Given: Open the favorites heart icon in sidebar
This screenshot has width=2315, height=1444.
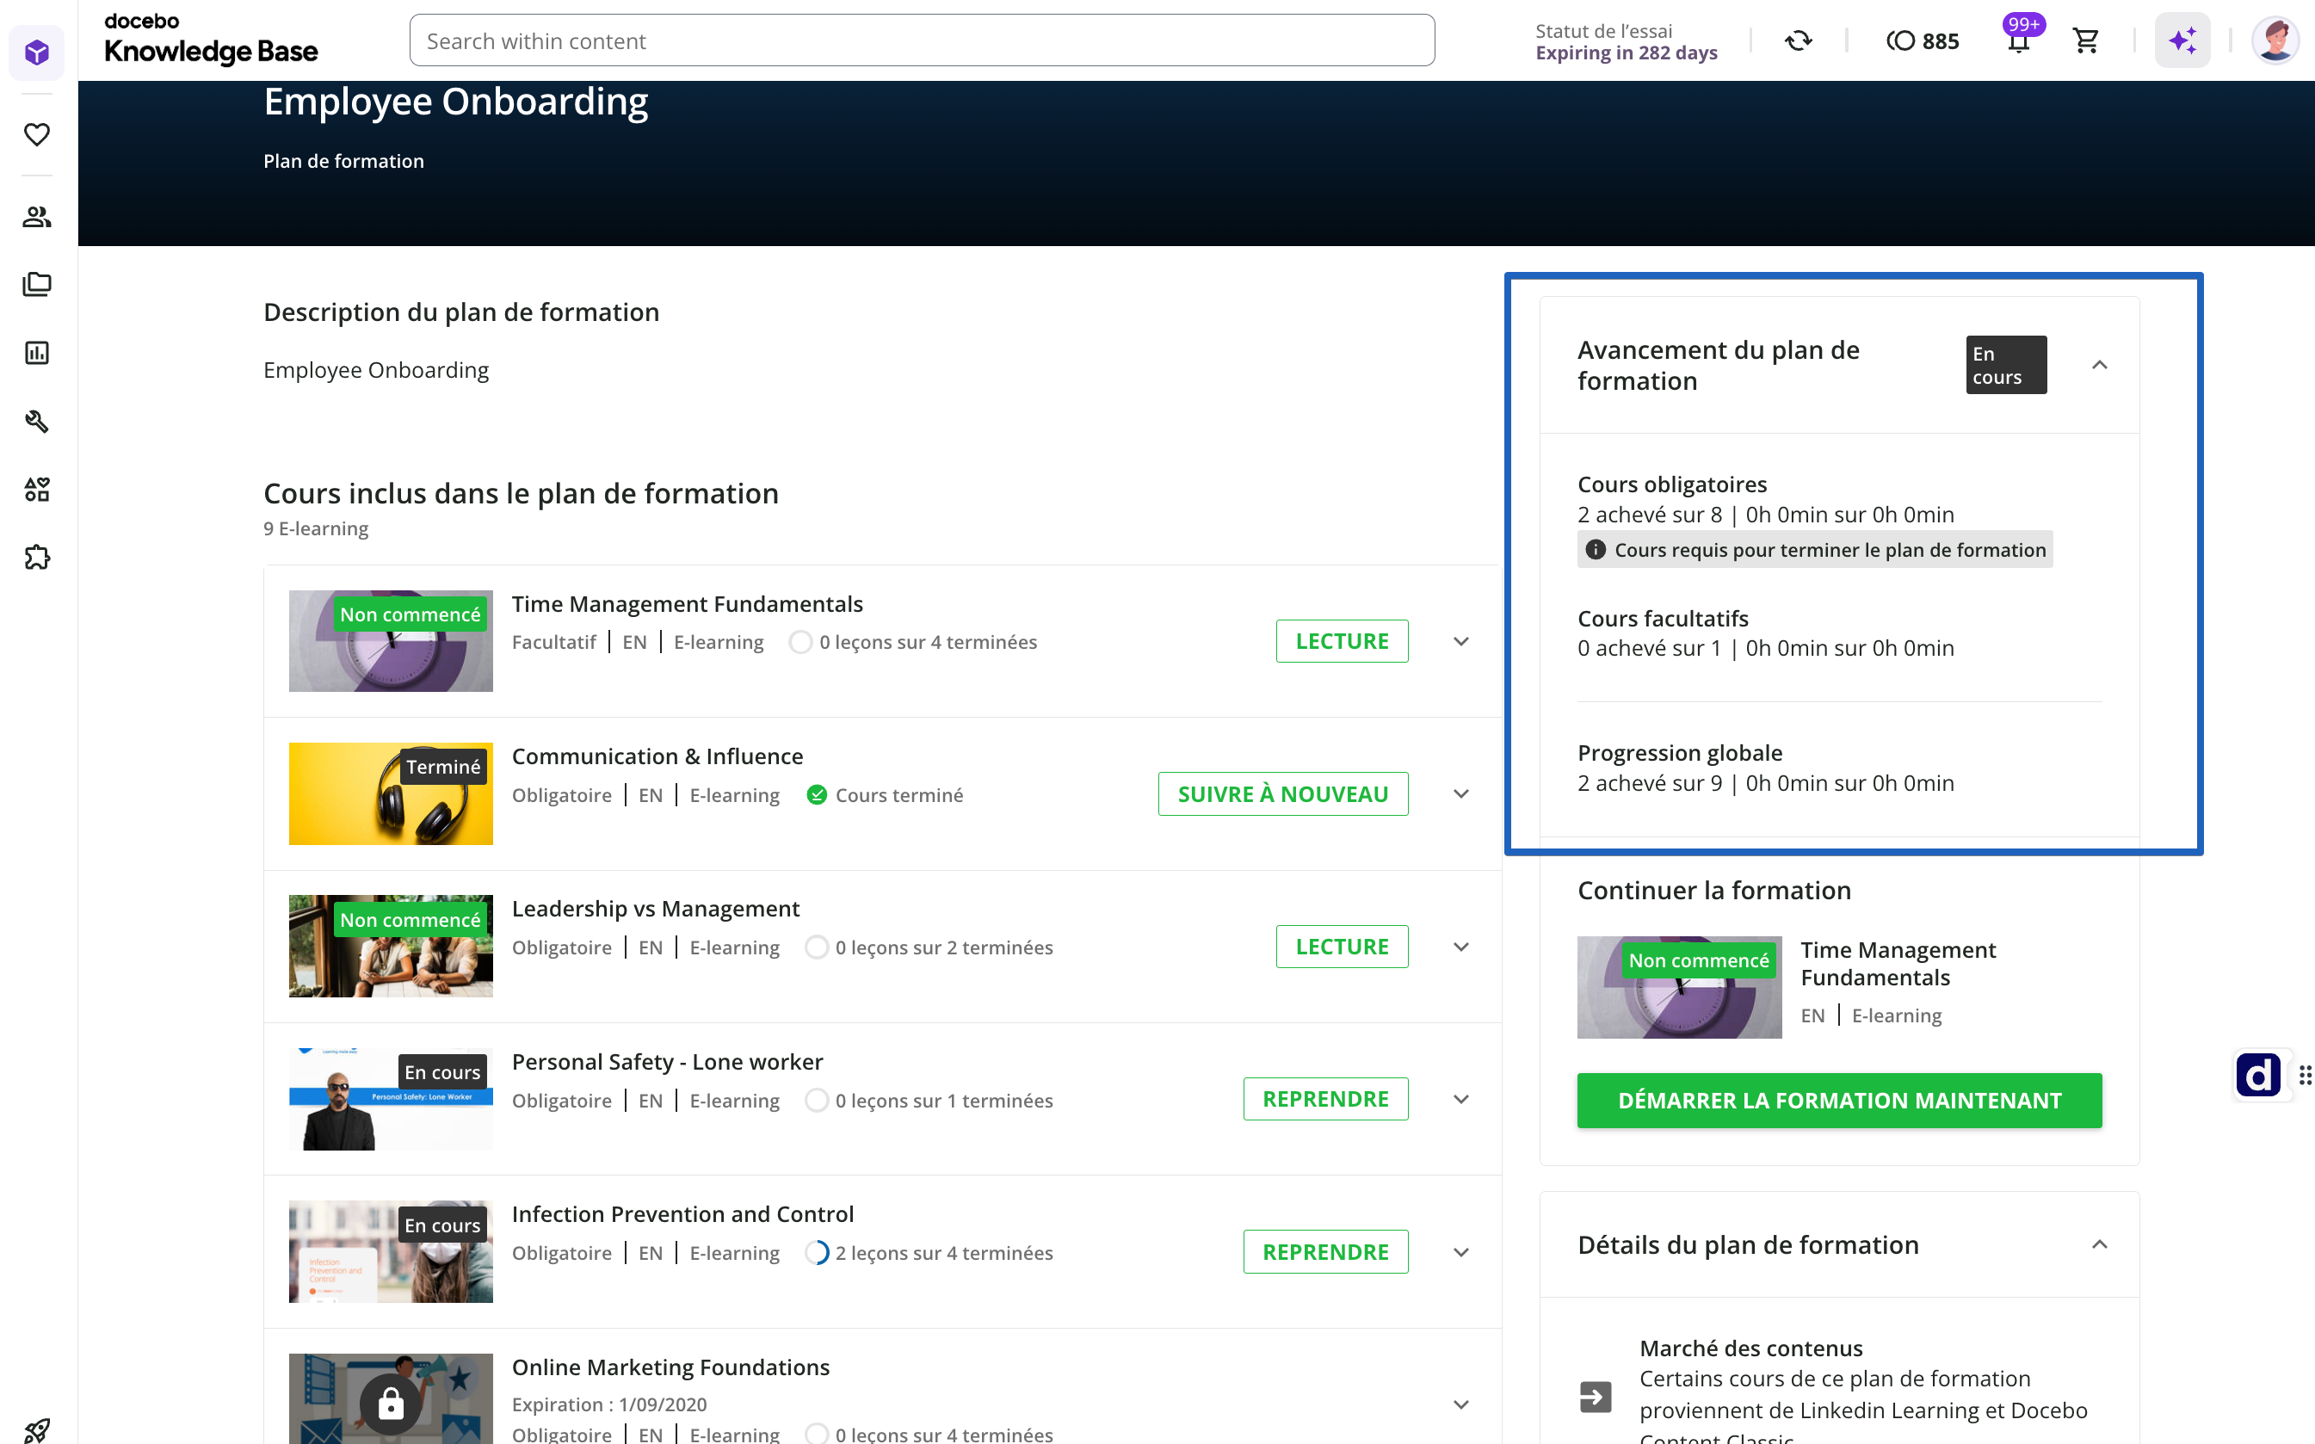Looking at the screenshot, I should (37, 134).
